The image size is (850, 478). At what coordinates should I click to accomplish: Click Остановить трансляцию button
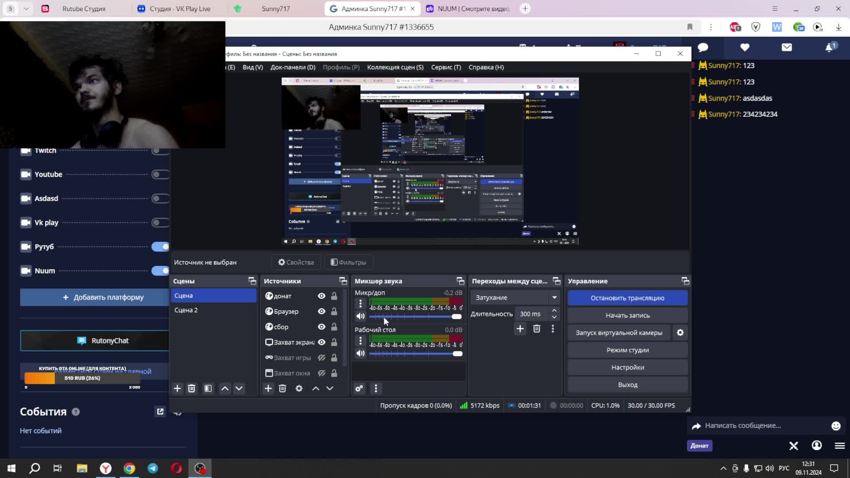627,298
